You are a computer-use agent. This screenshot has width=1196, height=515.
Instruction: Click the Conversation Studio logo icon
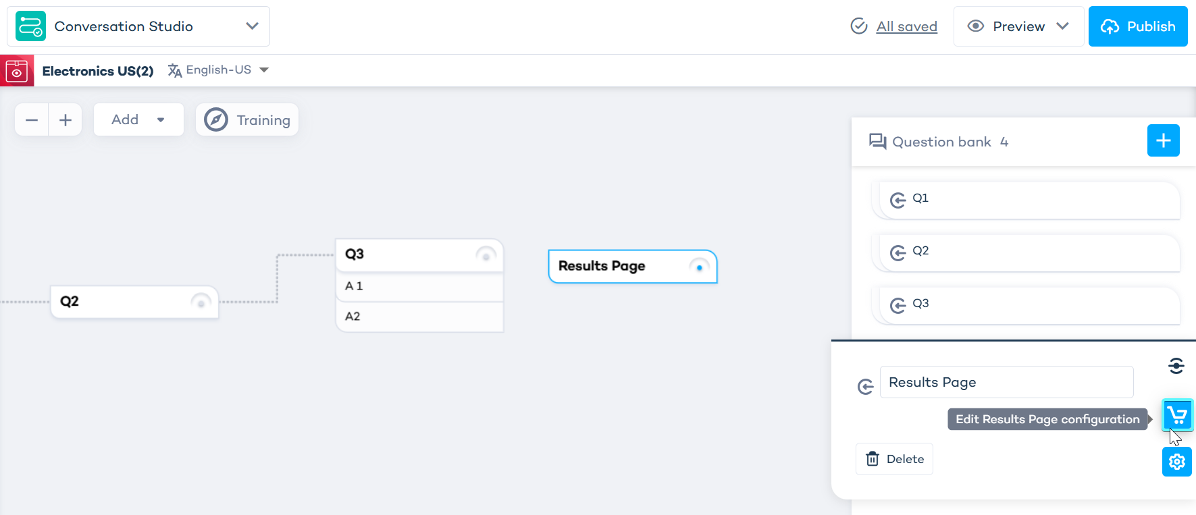click(x=30, y=26)
